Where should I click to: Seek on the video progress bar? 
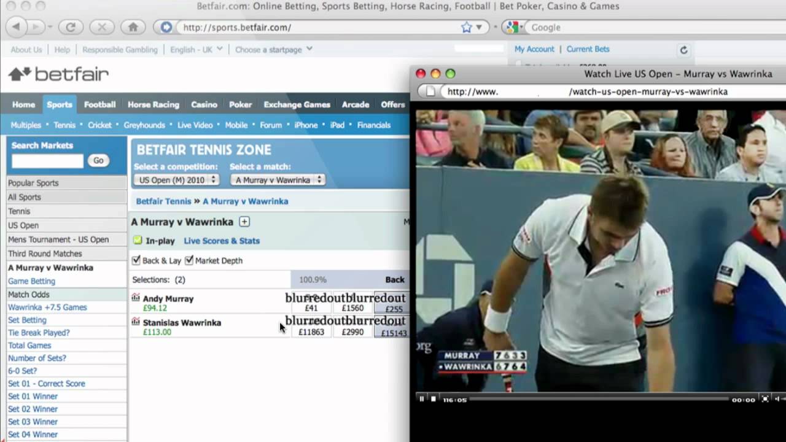click(x=599, y=399)
